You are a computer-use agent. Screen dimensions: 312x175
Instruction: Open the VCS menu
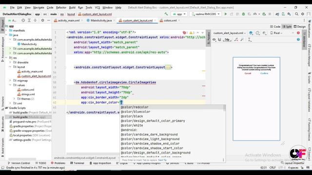coord(97,8)
